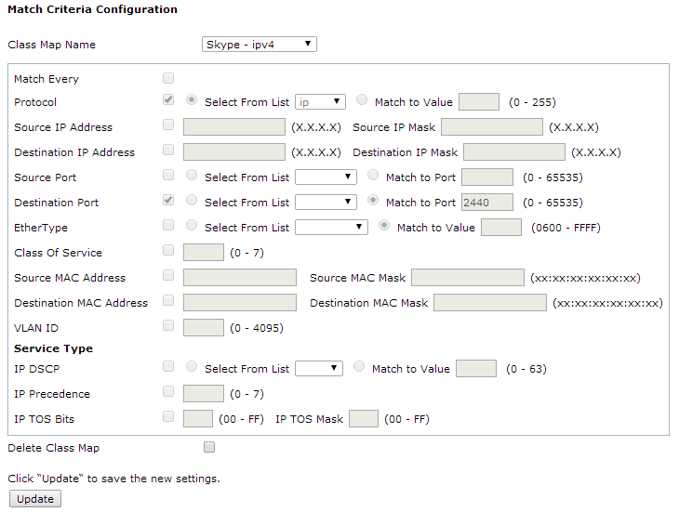Choose Destination Port Select From List radio
The image size is (679, 512).
(x=192, y=200)
